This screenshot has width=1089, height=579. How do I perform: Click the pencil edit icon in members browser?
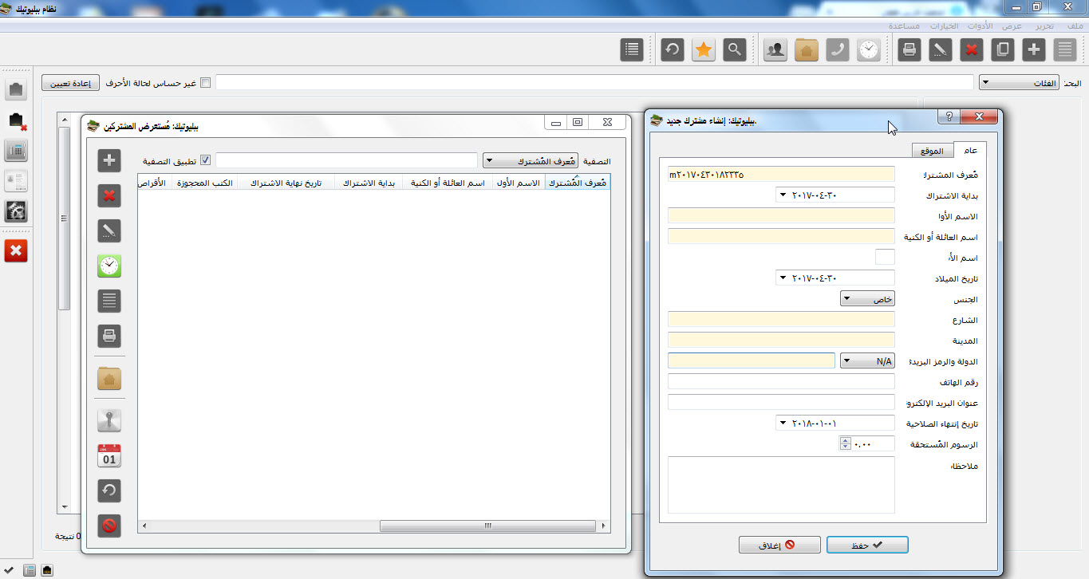(109, 231)
